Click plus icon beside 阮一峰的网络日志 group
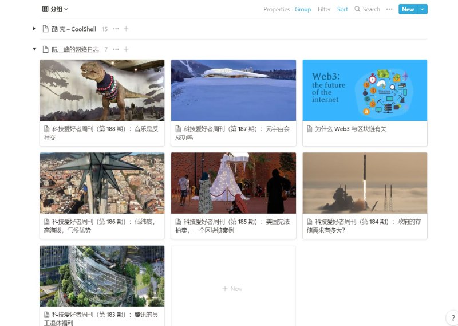Viewport: 458px width, 326px height. pos(126,49)
